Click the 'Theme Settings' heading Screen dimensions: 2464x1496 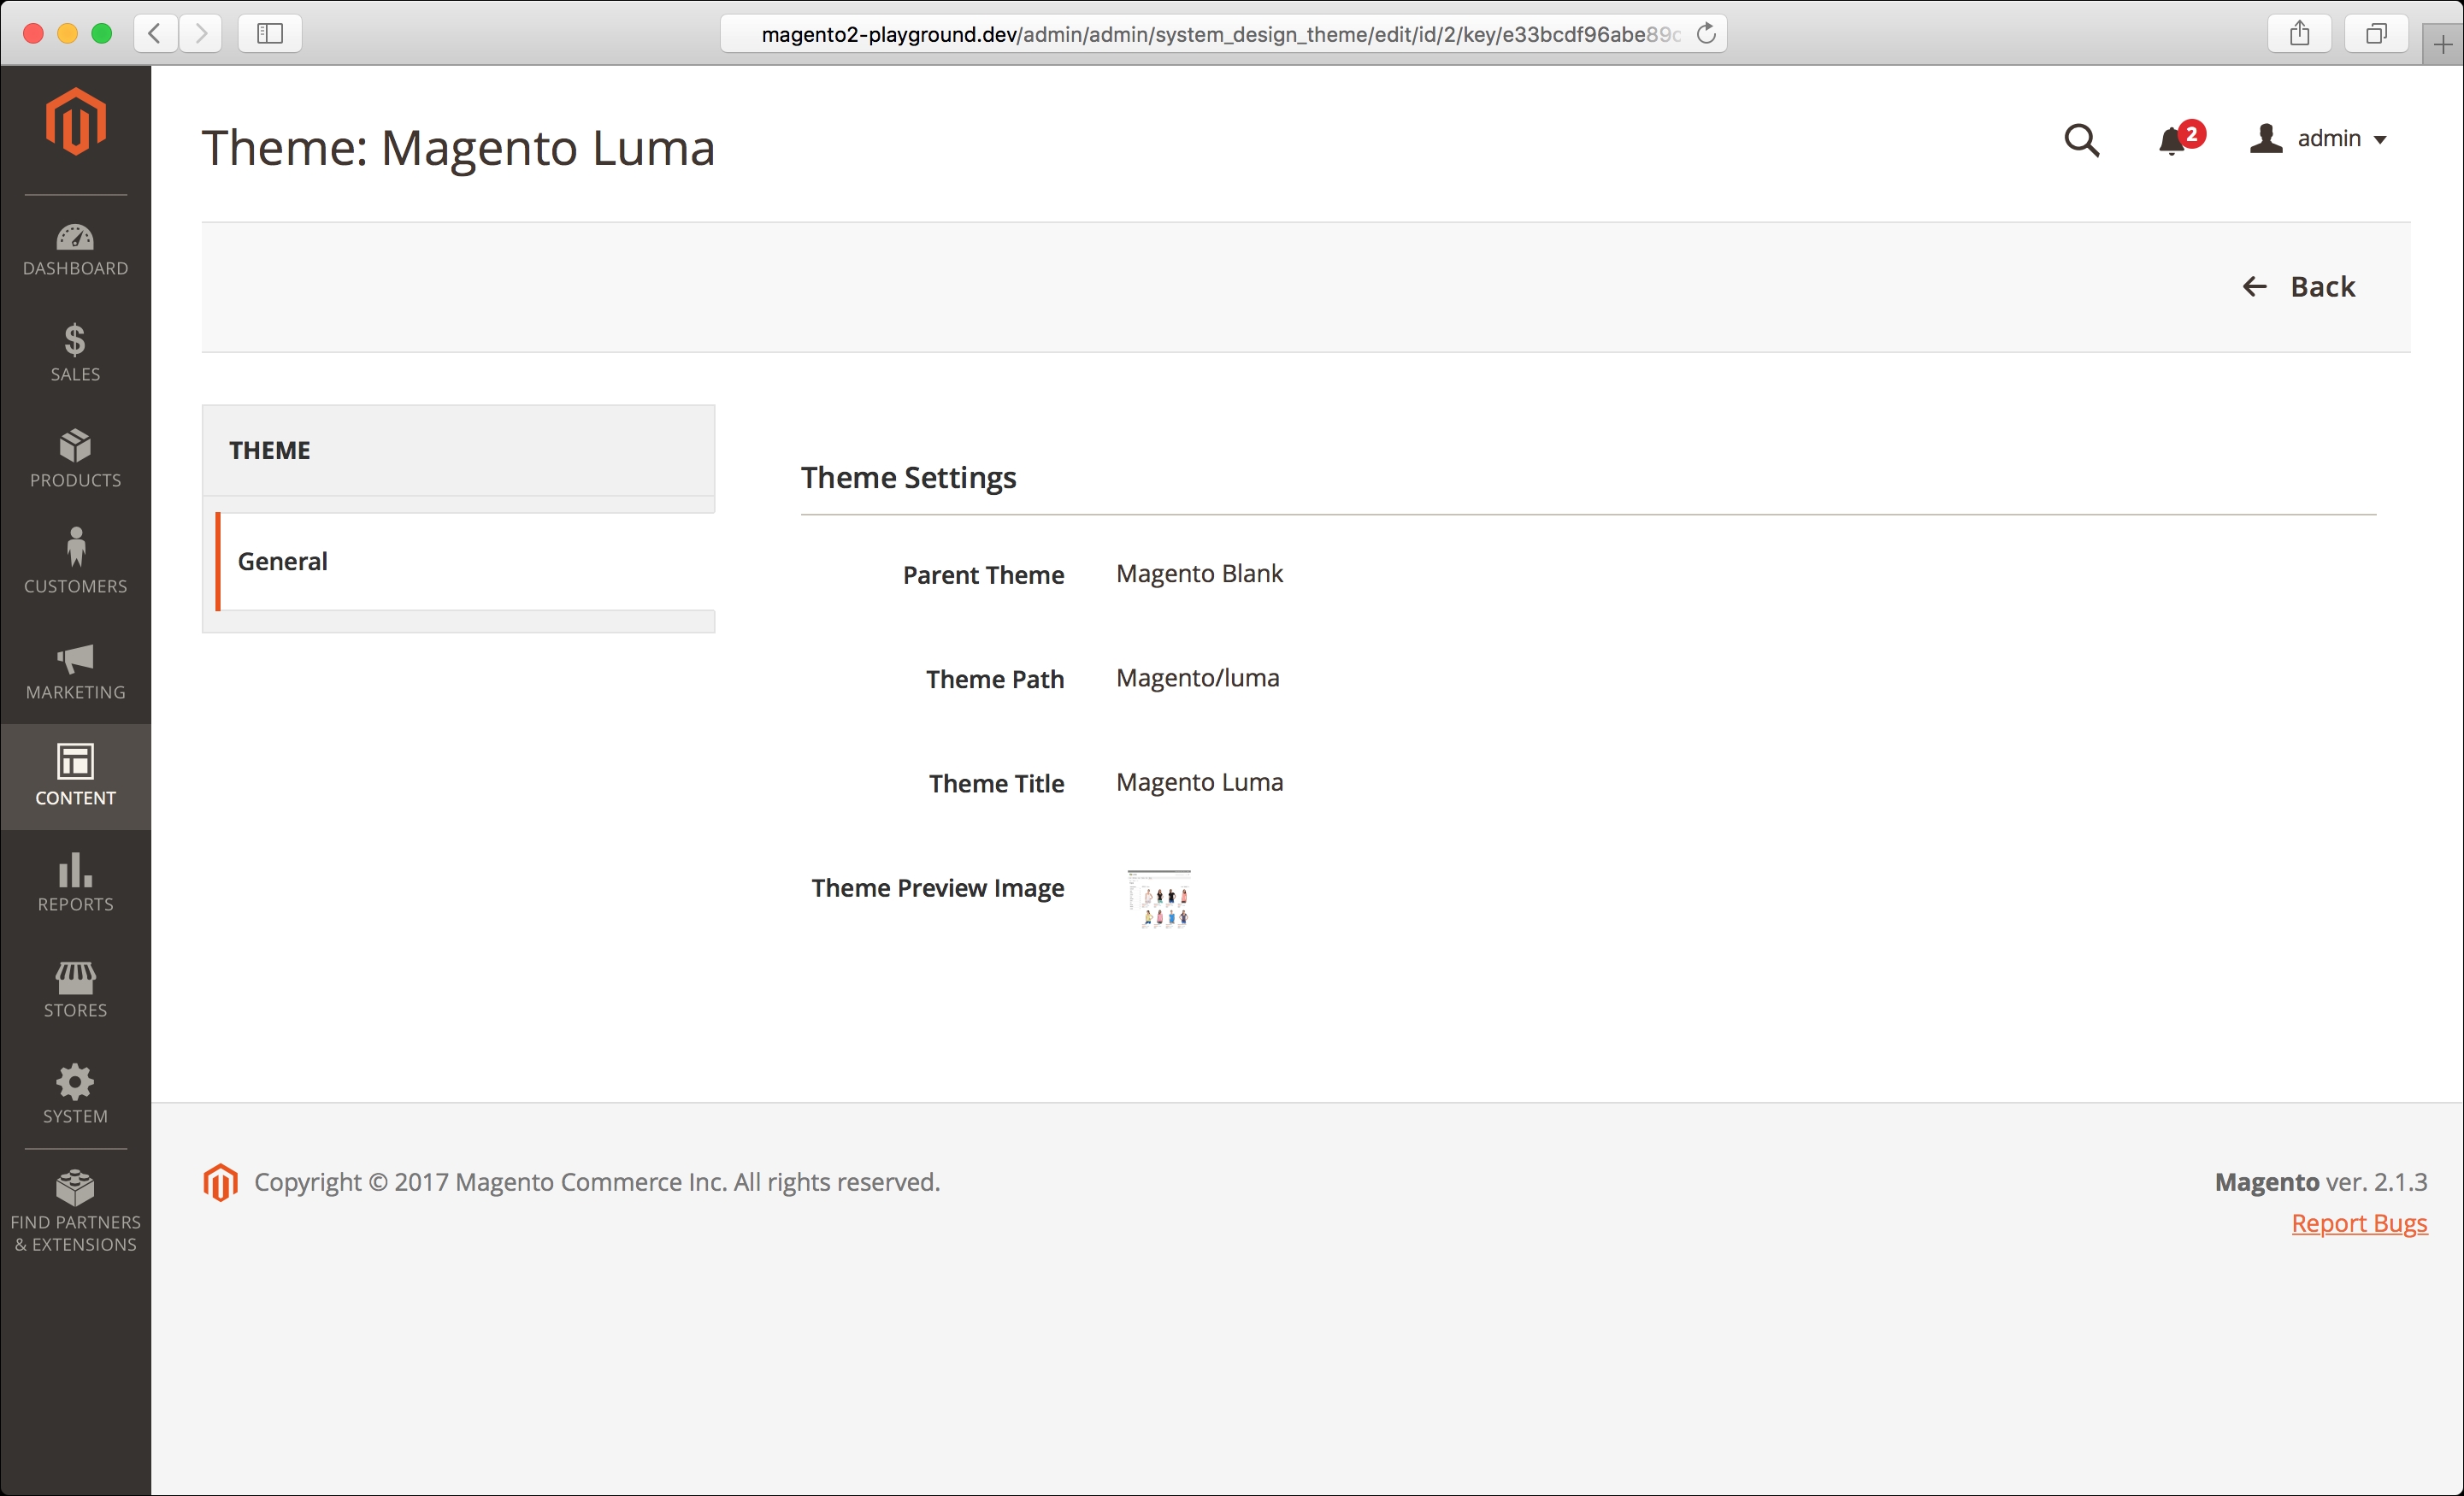(x=908, y=478)
